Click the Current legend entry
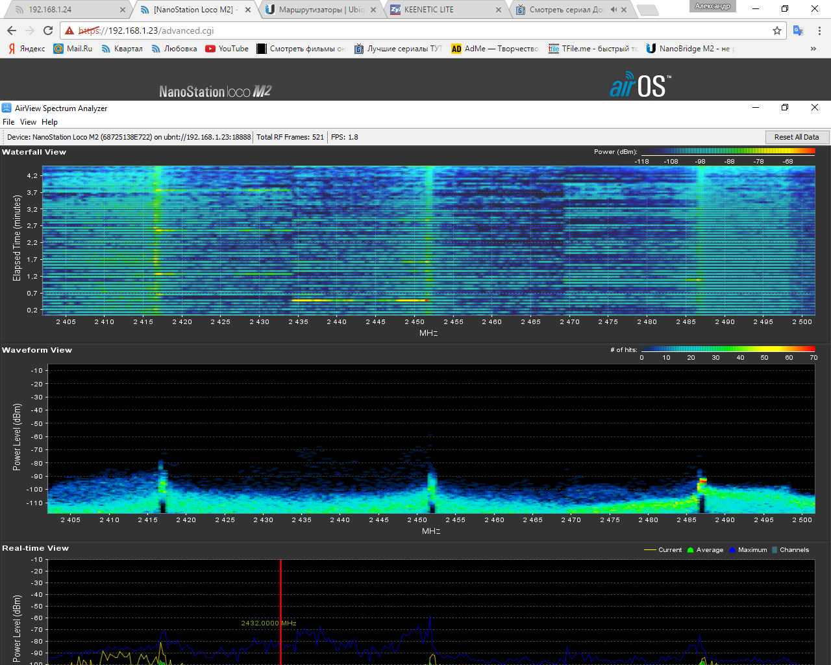Viewport: 831px width, 665px height. (663, 550)
